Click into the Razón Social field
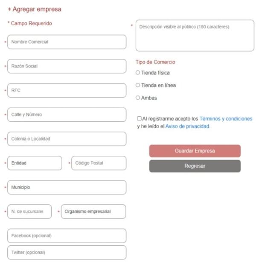Screen dimensions: 259x264 [x=67, y=66]
